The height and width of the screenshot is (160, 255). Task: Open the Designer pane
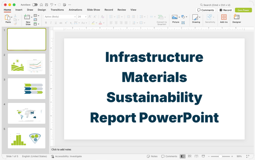click(237, 18)
